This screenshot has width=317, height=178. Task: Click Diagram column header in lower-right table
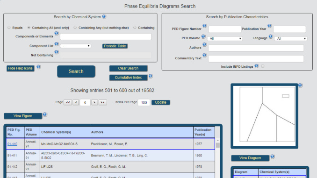(246, 172)
